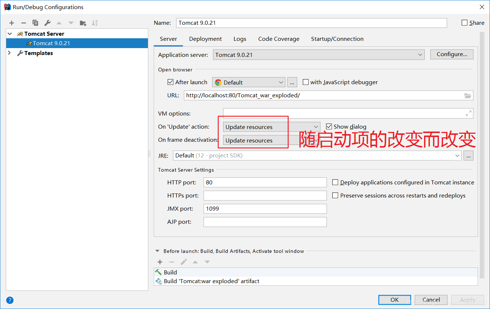Select the Build before-launch task

(x=315, y=272)
